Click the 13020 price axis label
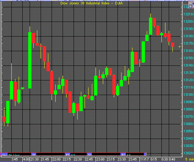The width and height of the screenshot is (194, 162). [189, 153]
